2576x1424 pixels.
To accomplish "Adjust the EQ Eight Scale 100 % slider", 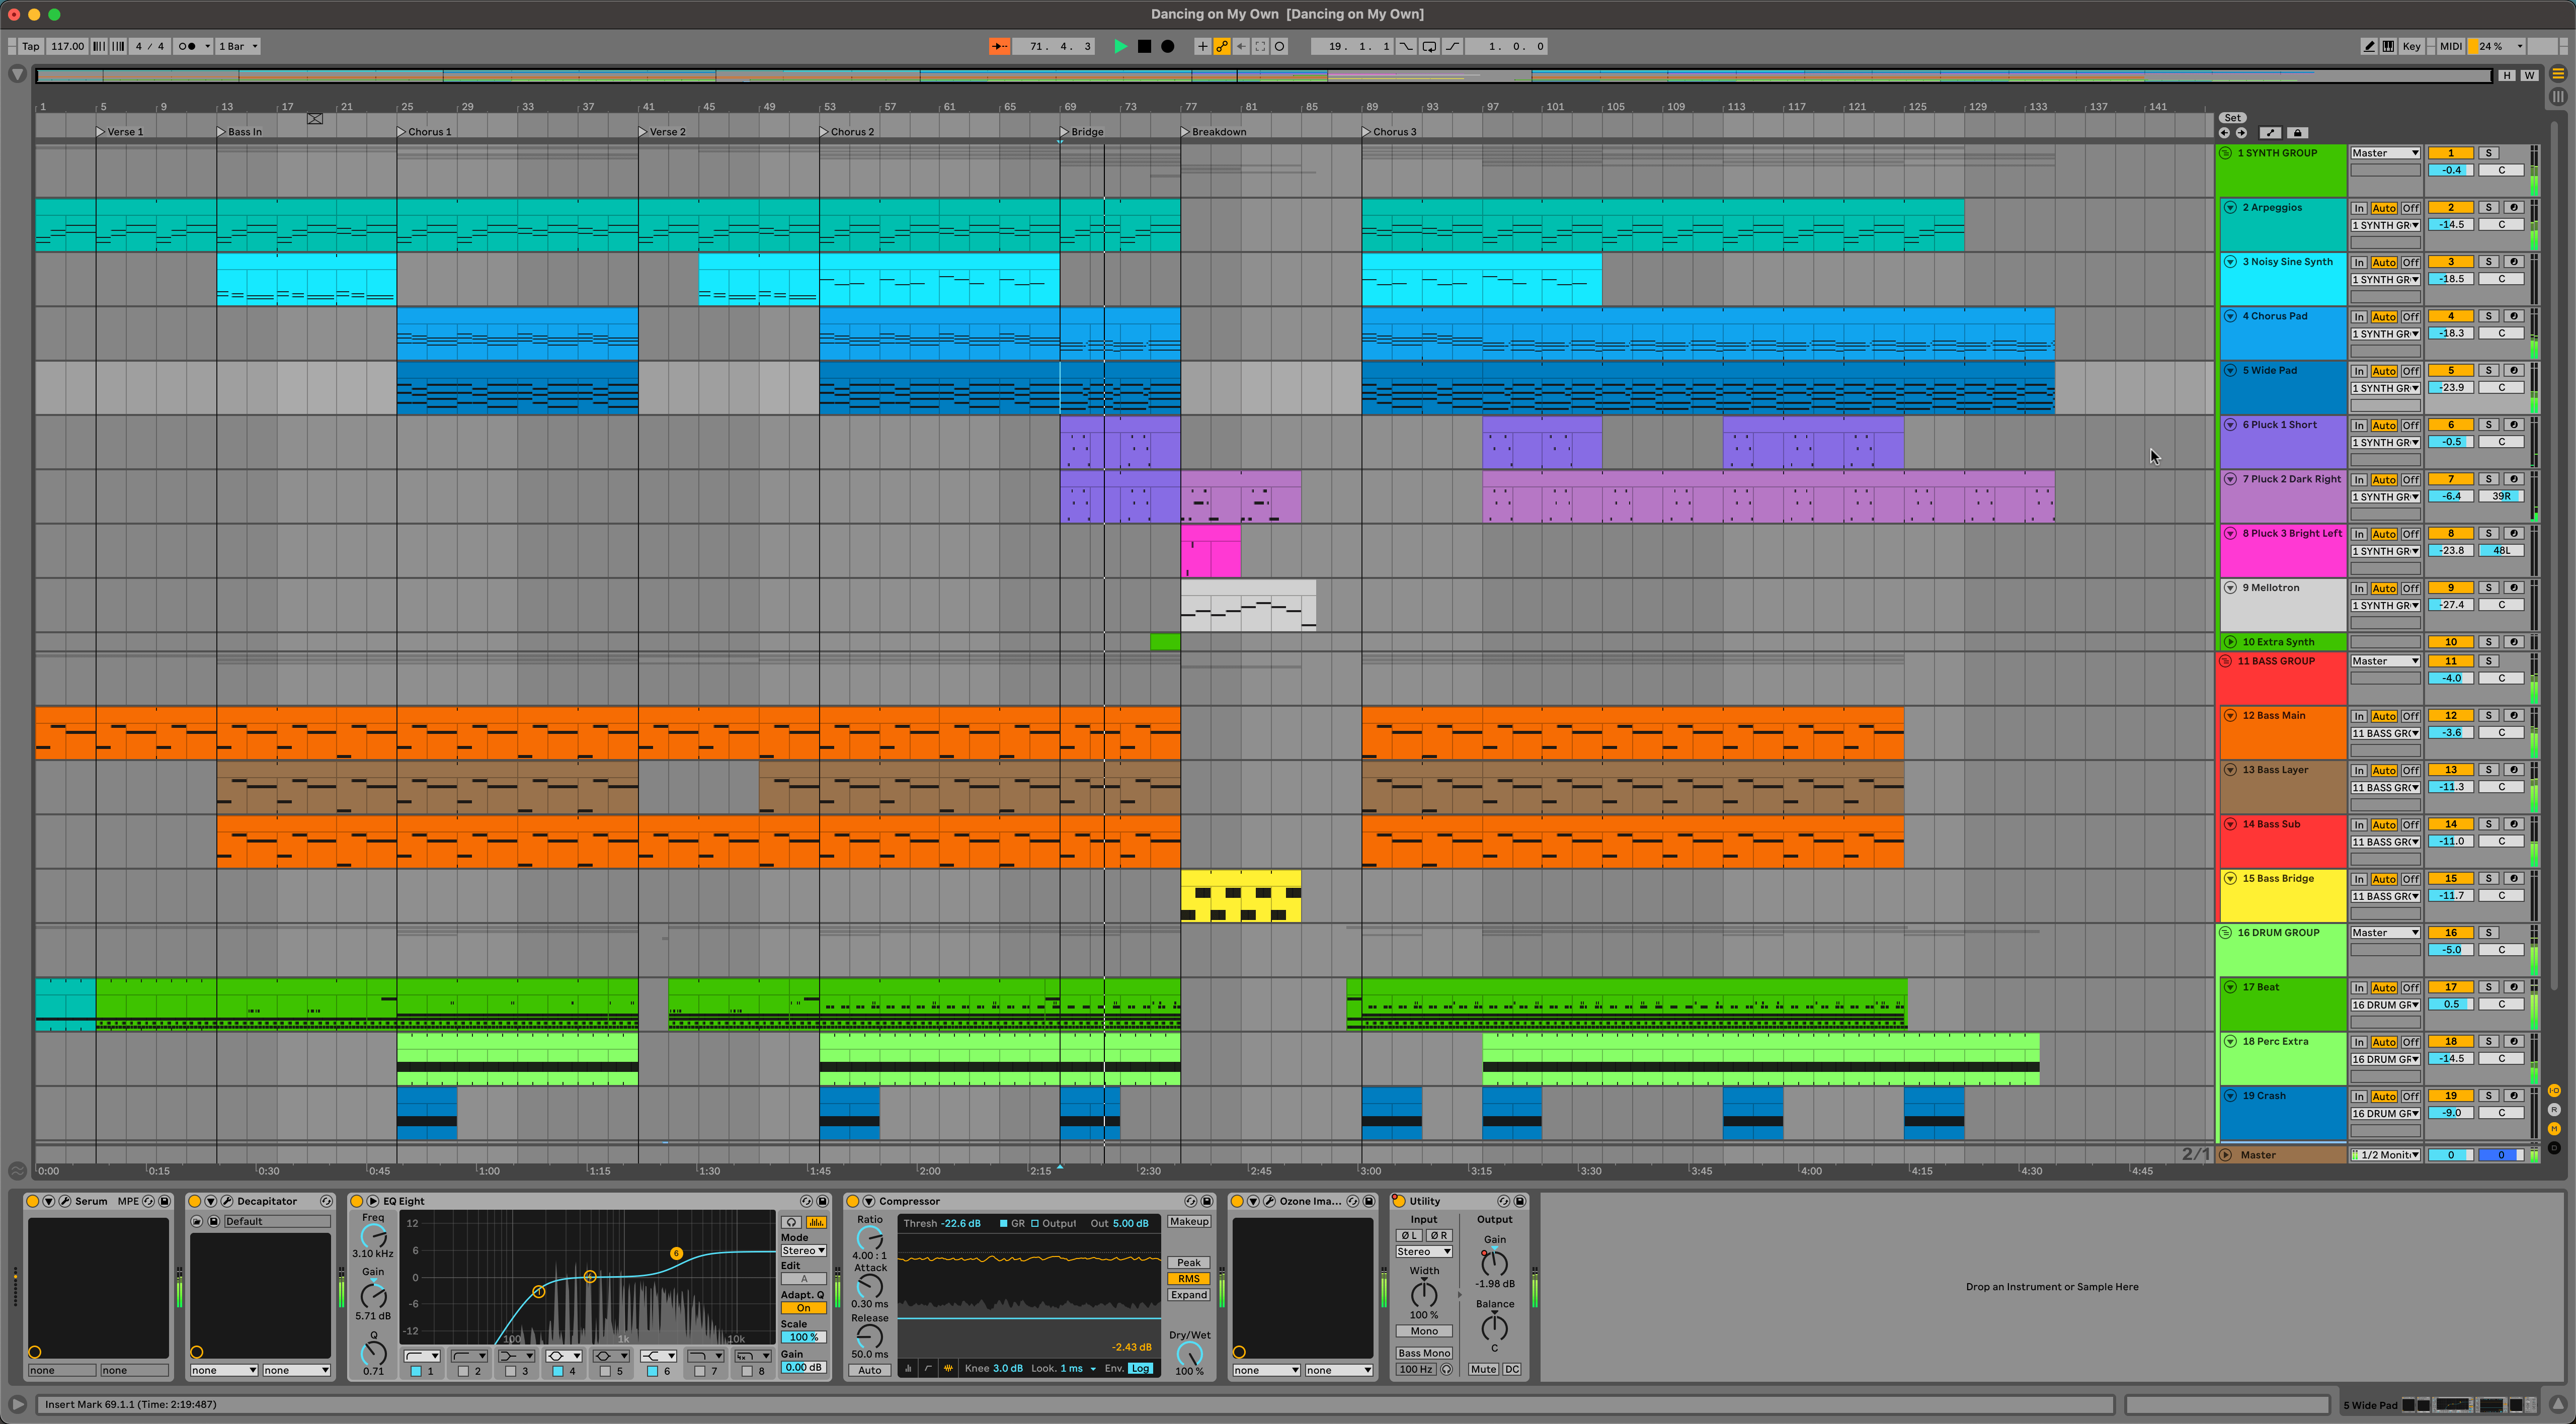I will [x=803, y=1338].
